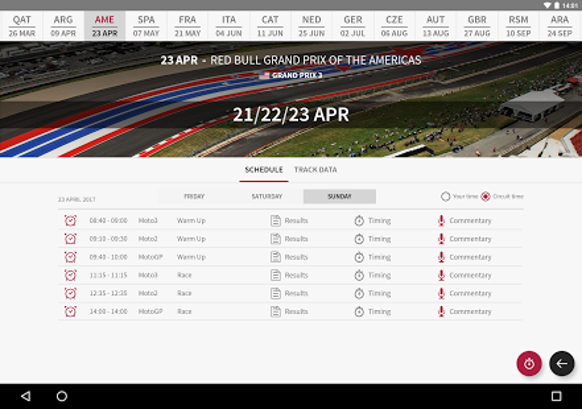The width and height of the screenshot is (582, 409).
Task: Open Timing link for MotoGP Race
Action: (379, 311)
